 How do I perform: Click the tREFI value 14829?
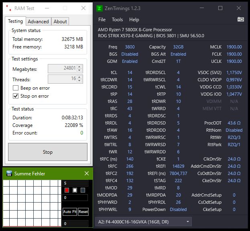[x=178, y=166]
